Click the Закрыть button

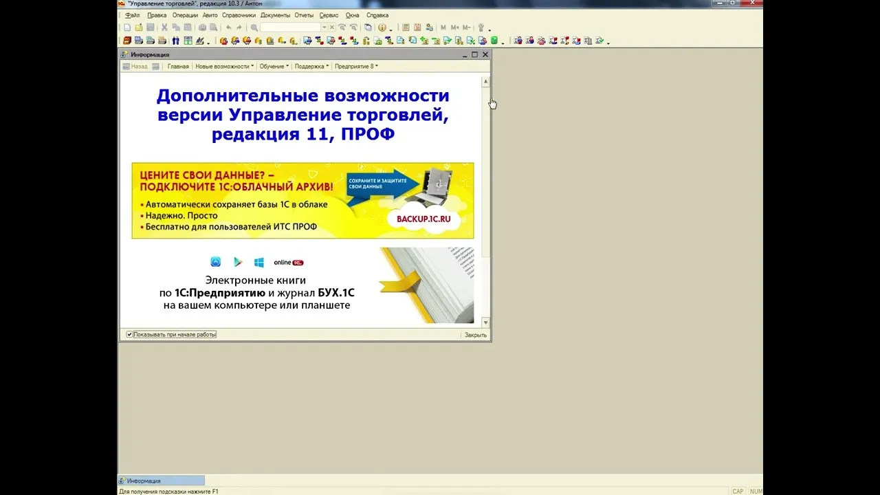476,335
